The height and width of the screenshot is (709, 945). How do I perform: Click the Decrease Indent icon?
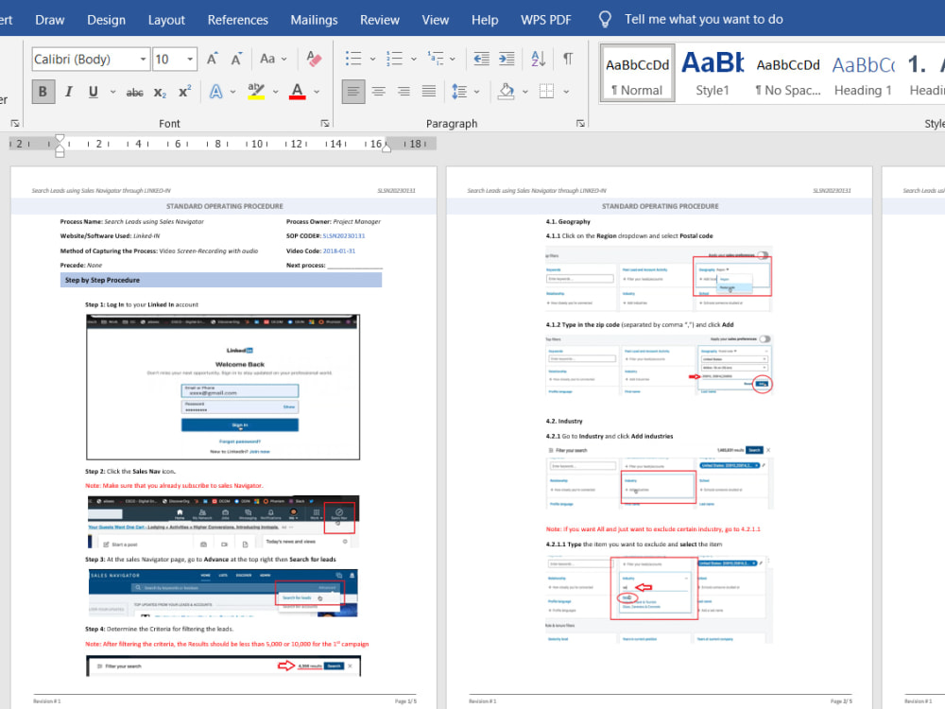(x=481, y=59)
